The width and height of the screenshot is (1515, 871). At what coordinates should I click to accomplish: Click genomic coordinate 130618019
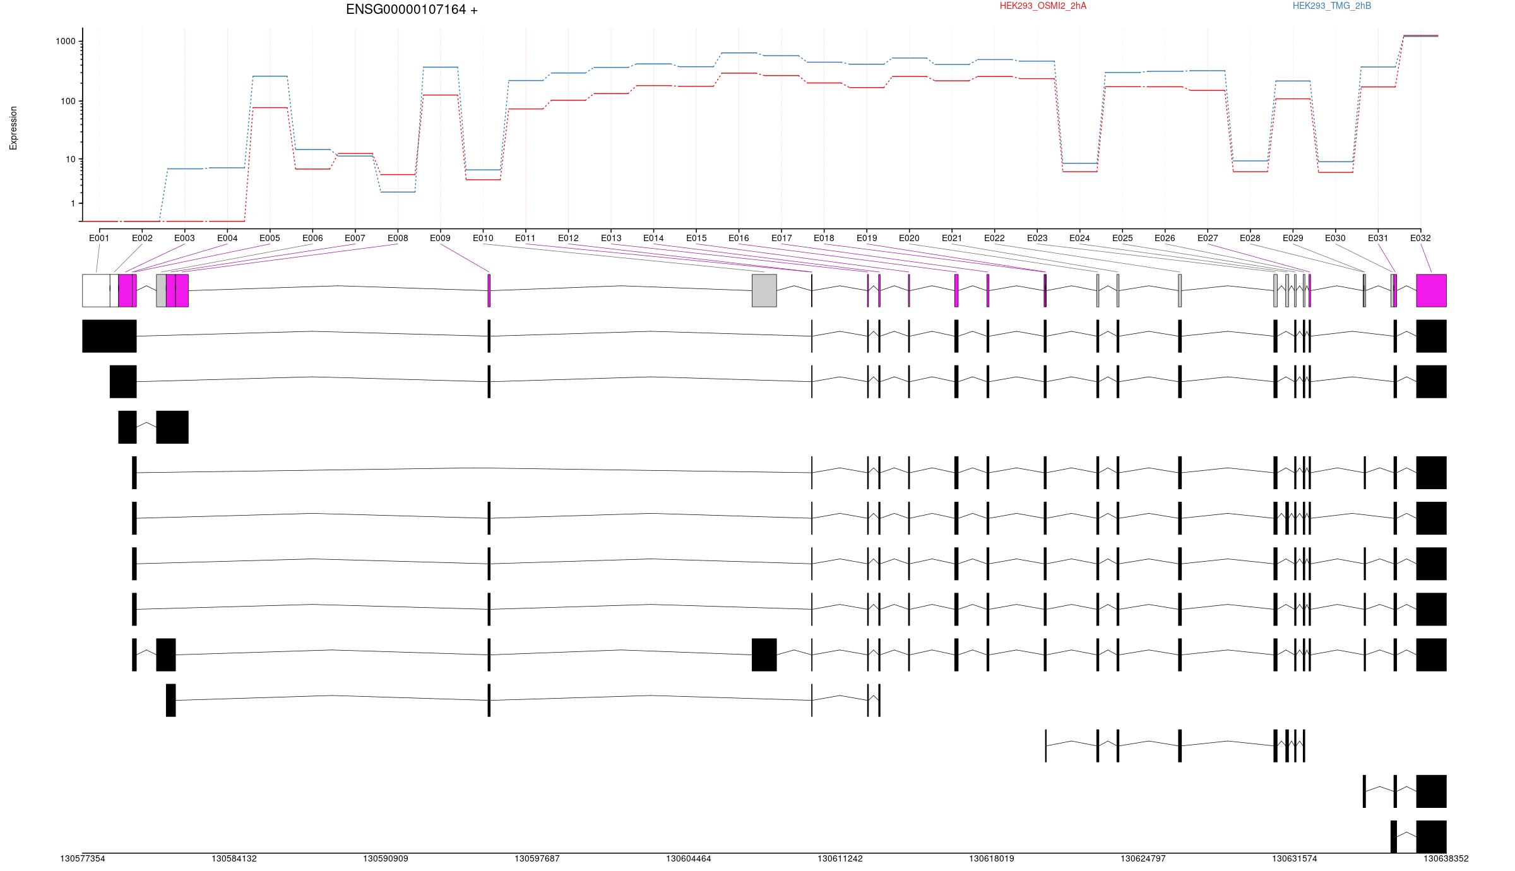click(x=992, y=859)
